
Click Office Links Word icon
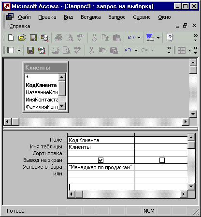tap(150, 38)
